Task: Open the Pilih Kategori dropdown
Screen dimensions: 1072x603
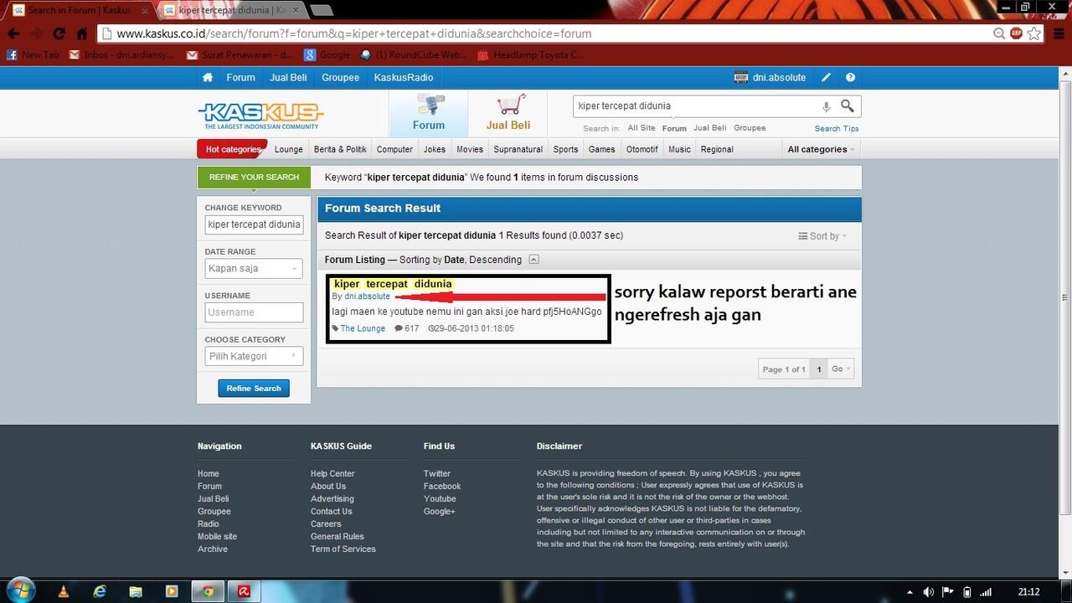Action: pyautogui.click(x=254, y=356)
